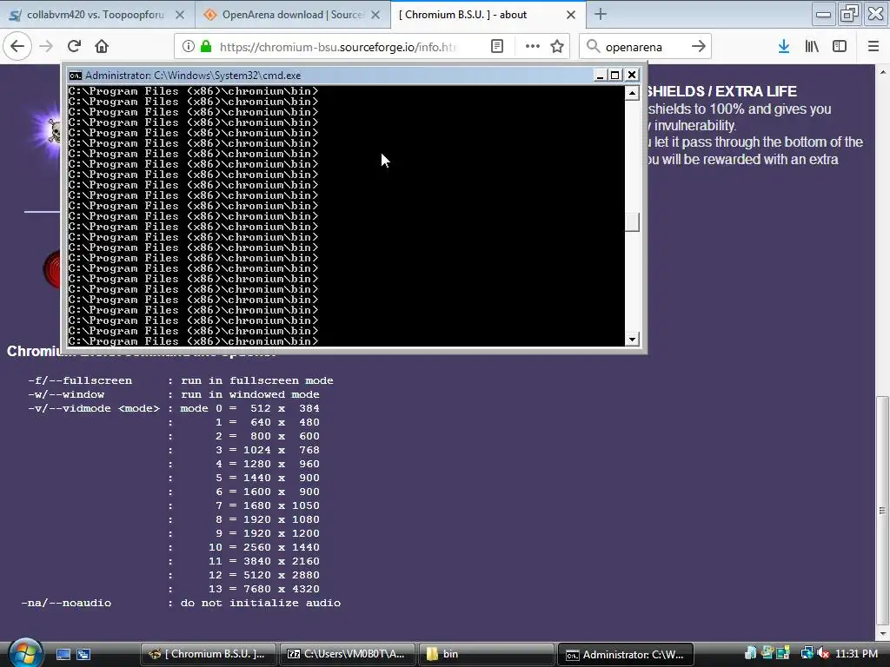Maximize the cmd.exe window

(615, 75)
